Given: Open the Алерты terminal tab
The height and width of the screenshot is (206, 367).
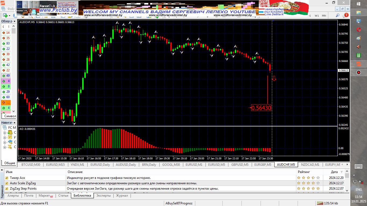Looking at the screenshot, I should point(13,196).
